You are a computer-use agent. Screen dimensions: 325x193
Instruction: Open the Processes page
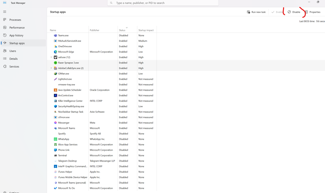[x=15, y=20]
